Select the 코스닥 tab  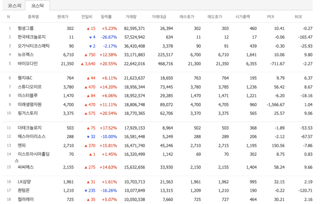click(38, 6)
